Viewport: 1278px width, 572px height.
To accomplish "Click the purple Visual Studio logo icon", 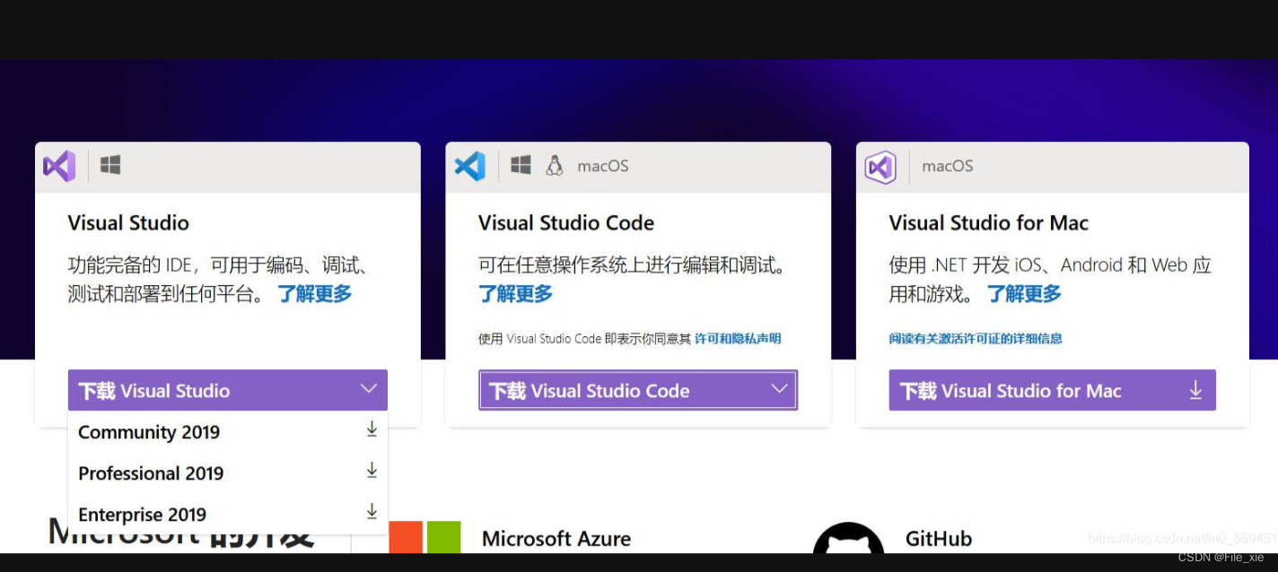I will tap(59, 166).
